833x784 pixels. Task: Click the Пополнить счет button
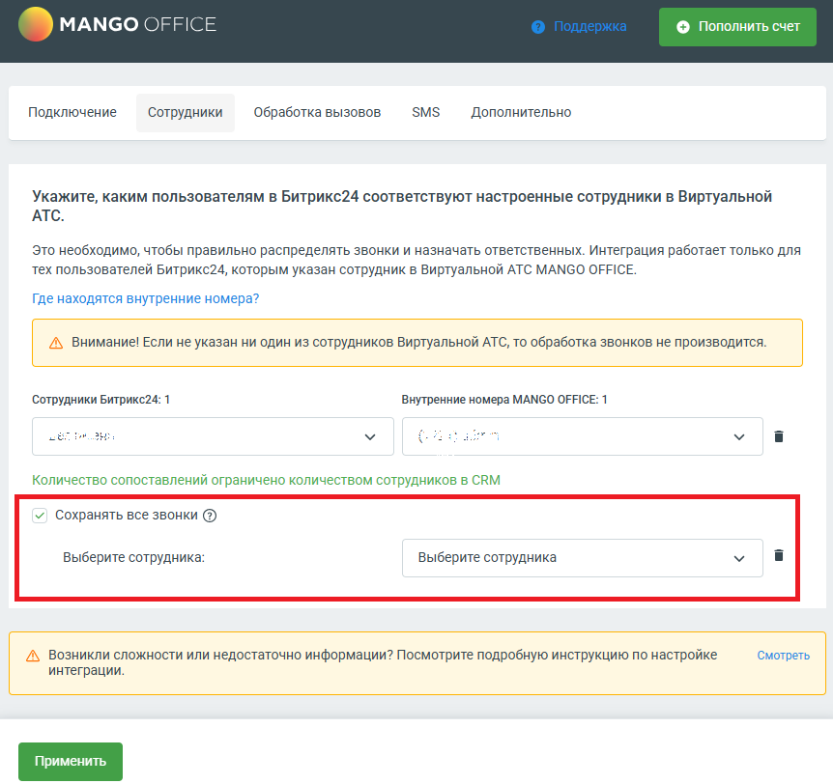(x=737, y=27)
